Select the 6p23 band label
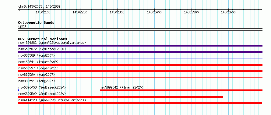This screenshot has height=115, width=271. tap(22, 26)
